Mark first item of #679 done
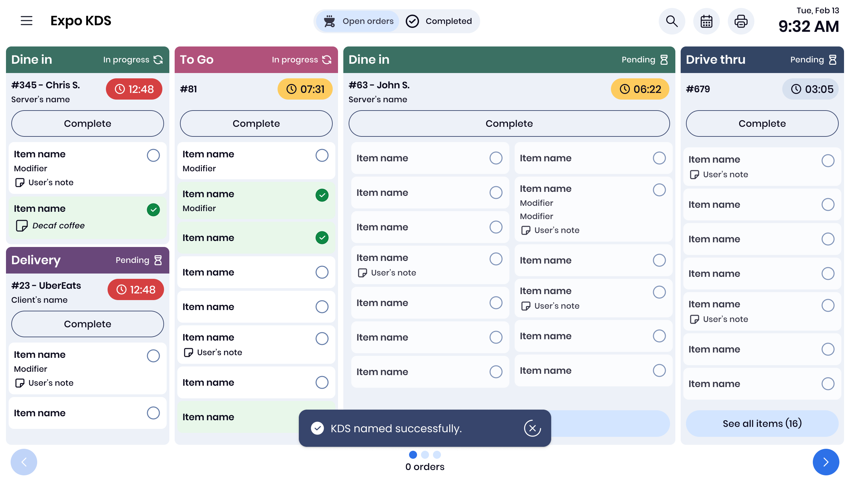The image size is (850, 478). [x=828, y=161]
